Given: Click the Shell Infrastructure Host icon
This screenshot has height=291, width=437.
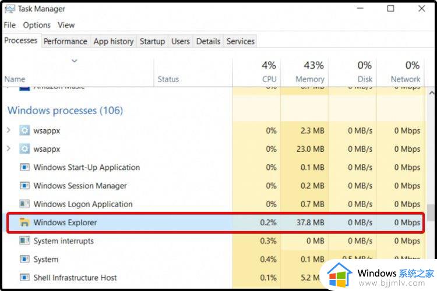Looking at the screenshot, I should point(24,278).
